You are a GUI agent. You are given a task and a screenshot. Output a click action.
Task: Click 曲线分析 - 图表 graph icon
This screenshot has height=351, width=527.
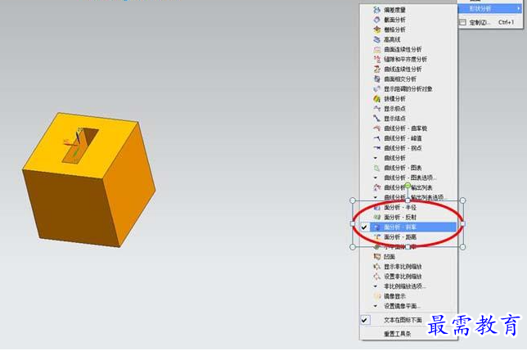coord(376,168)
